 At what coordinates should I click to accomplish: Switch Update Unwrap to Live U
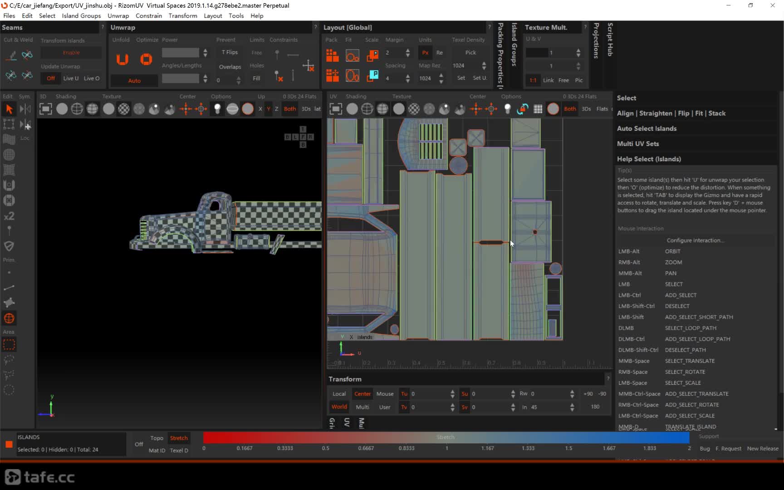point(71,78)
